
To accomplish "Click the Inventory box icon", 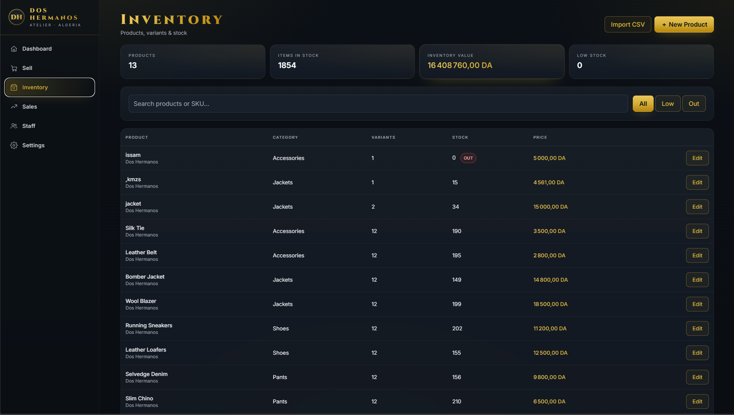I will click(x=14, y=87).
